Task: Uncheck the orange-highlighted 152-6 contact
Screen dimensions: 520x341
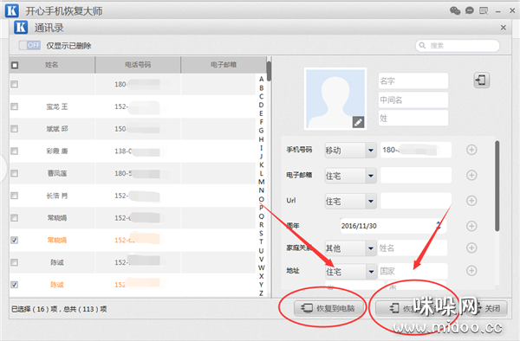Action: [x=14, y=241]
